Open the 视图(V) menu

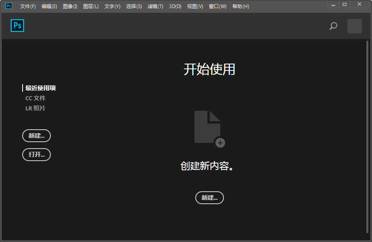pyautogui.click(x=195, y=6)
